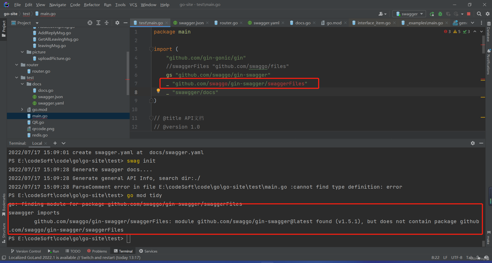Open the VCS menu
492x263 pixels.
point(133,5)
